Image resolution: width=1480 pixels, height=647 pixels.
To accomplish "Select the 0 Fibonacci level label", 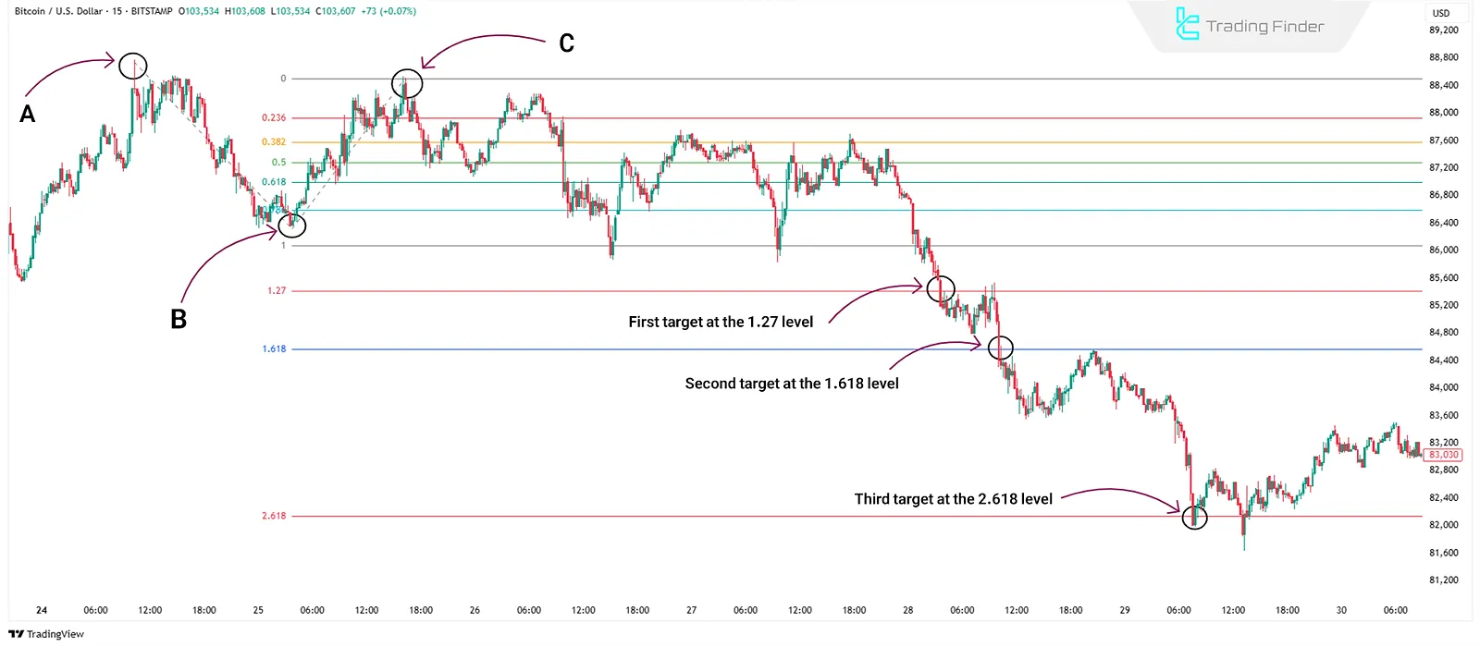I will tap(283, 79).
